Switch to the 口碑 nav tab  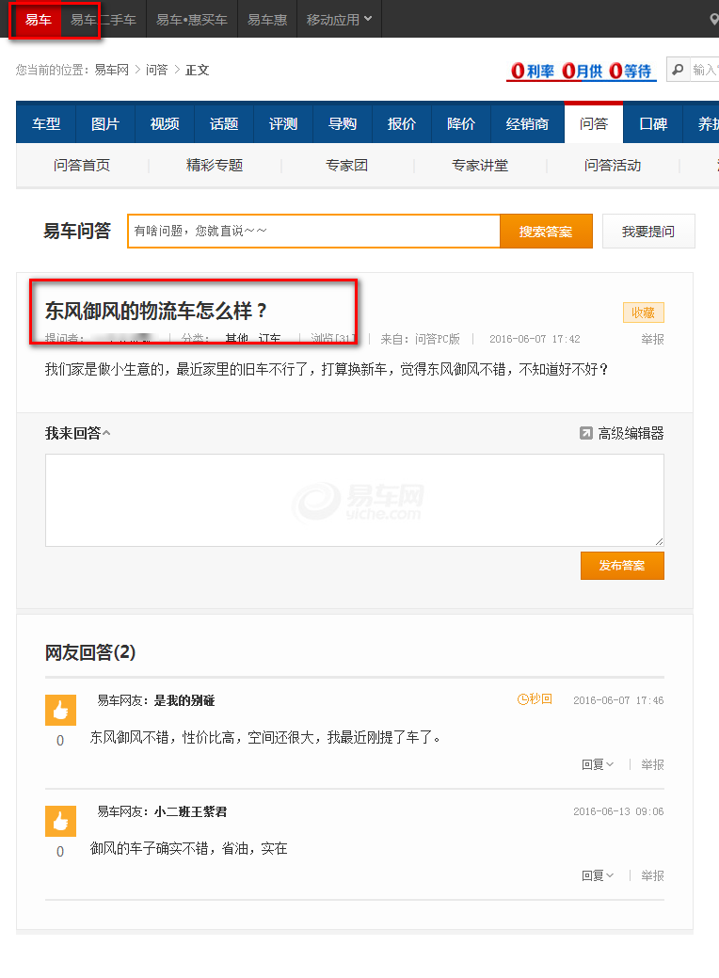pyautogui.click(x=653, y=123)
